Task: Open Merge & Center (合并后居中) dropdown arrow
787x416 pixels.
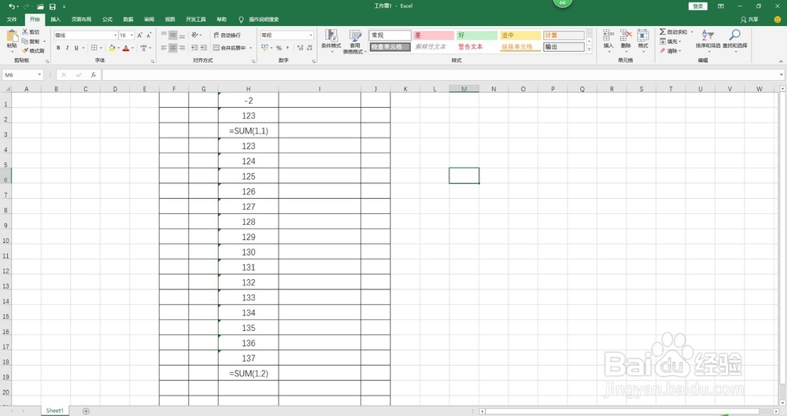Action: pos(250,48)
